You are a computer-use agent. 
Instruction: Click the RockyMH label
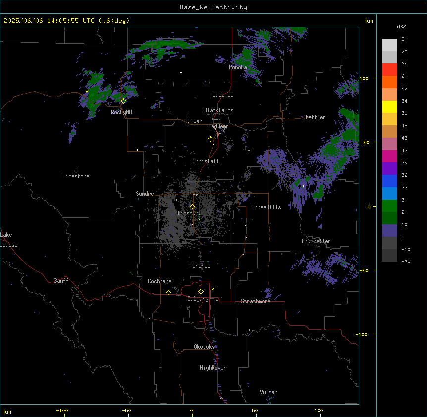(x=121, y=112)
